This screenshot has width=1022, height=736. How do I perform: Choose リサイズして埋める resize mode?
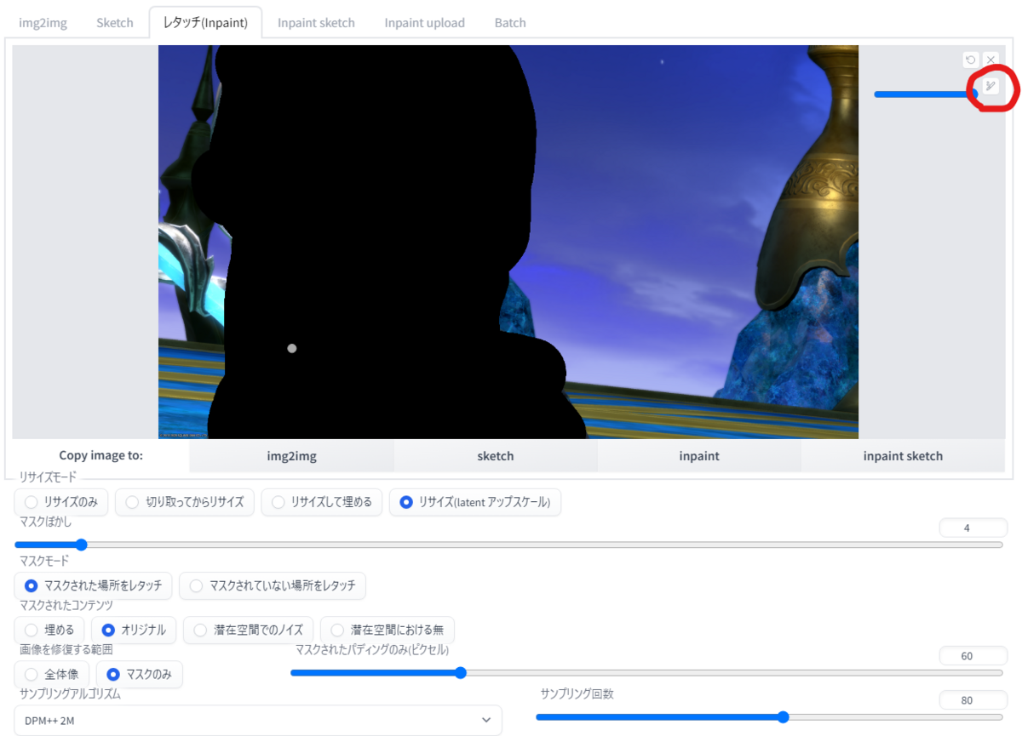[x=322, y=502]
